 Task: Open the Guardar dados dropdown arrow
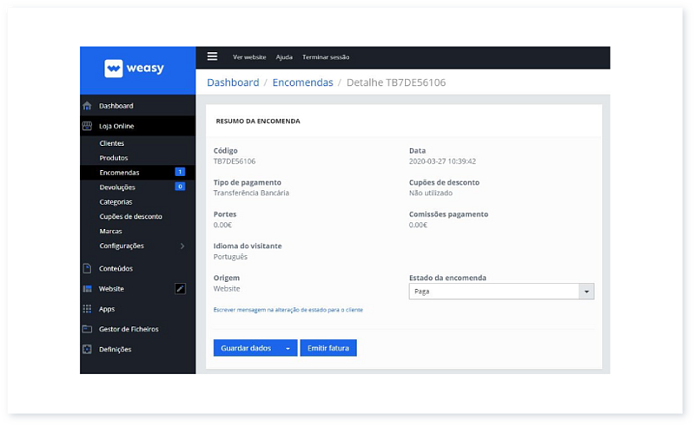point(288,348)
